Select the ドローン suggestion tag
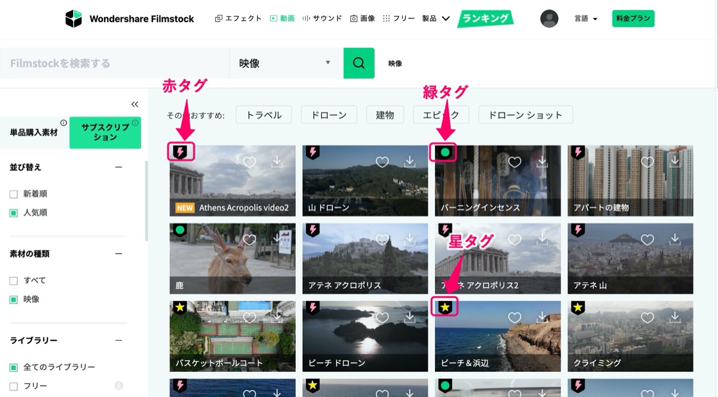 tap(329, 115)
